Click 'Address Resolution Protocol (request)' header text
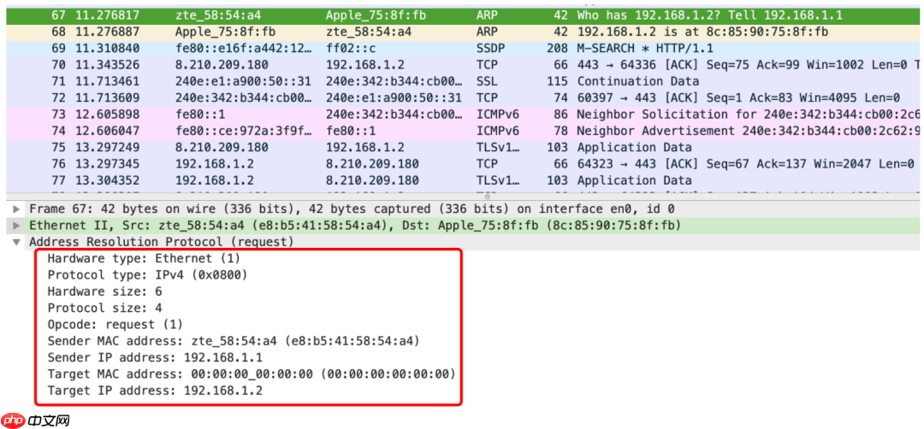924x429 pixels. [x=162, y=242]
